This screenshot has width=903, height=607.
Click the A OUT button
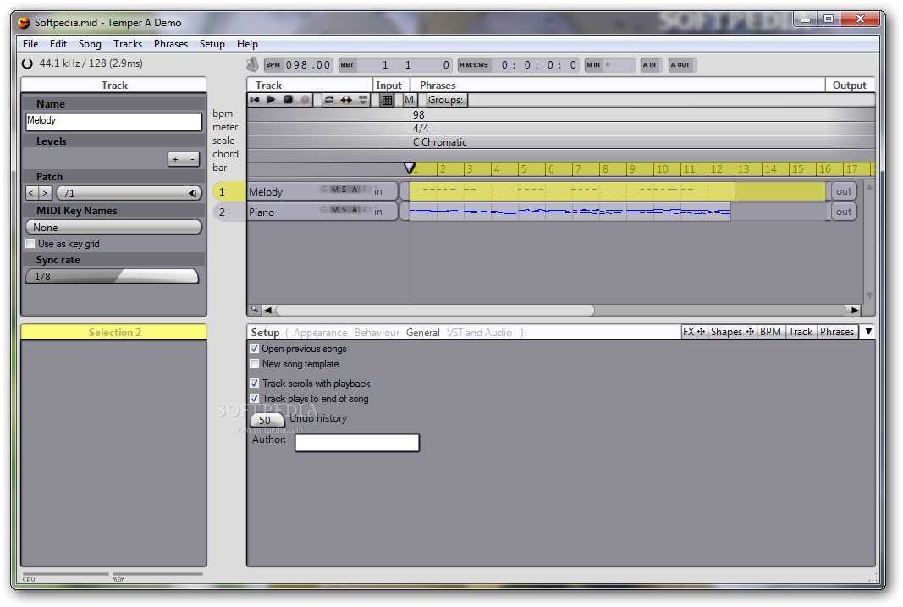coord(682,64)
